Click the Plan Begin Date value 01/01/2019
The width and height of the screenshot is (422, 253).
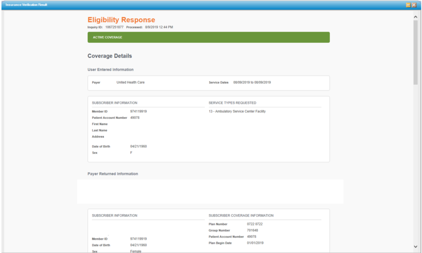[255, 243]
